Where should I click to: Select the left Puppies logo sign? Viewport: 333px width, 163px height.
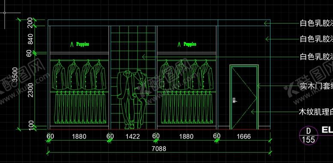[80, 44]
